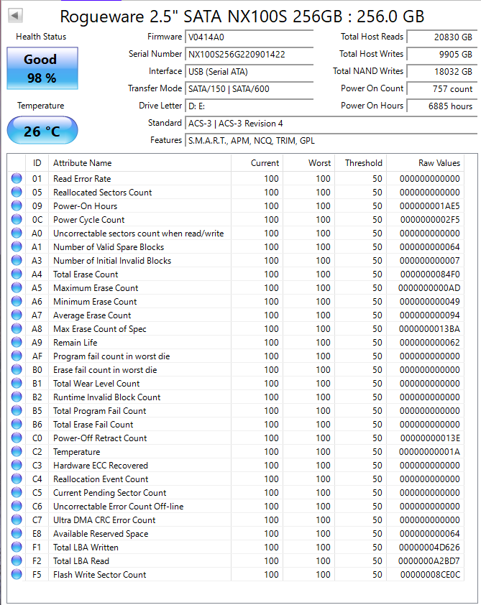The height and width of the screenshot is (605, 481).
Task: Select the Serial Number field value
Action: [249, 55]
